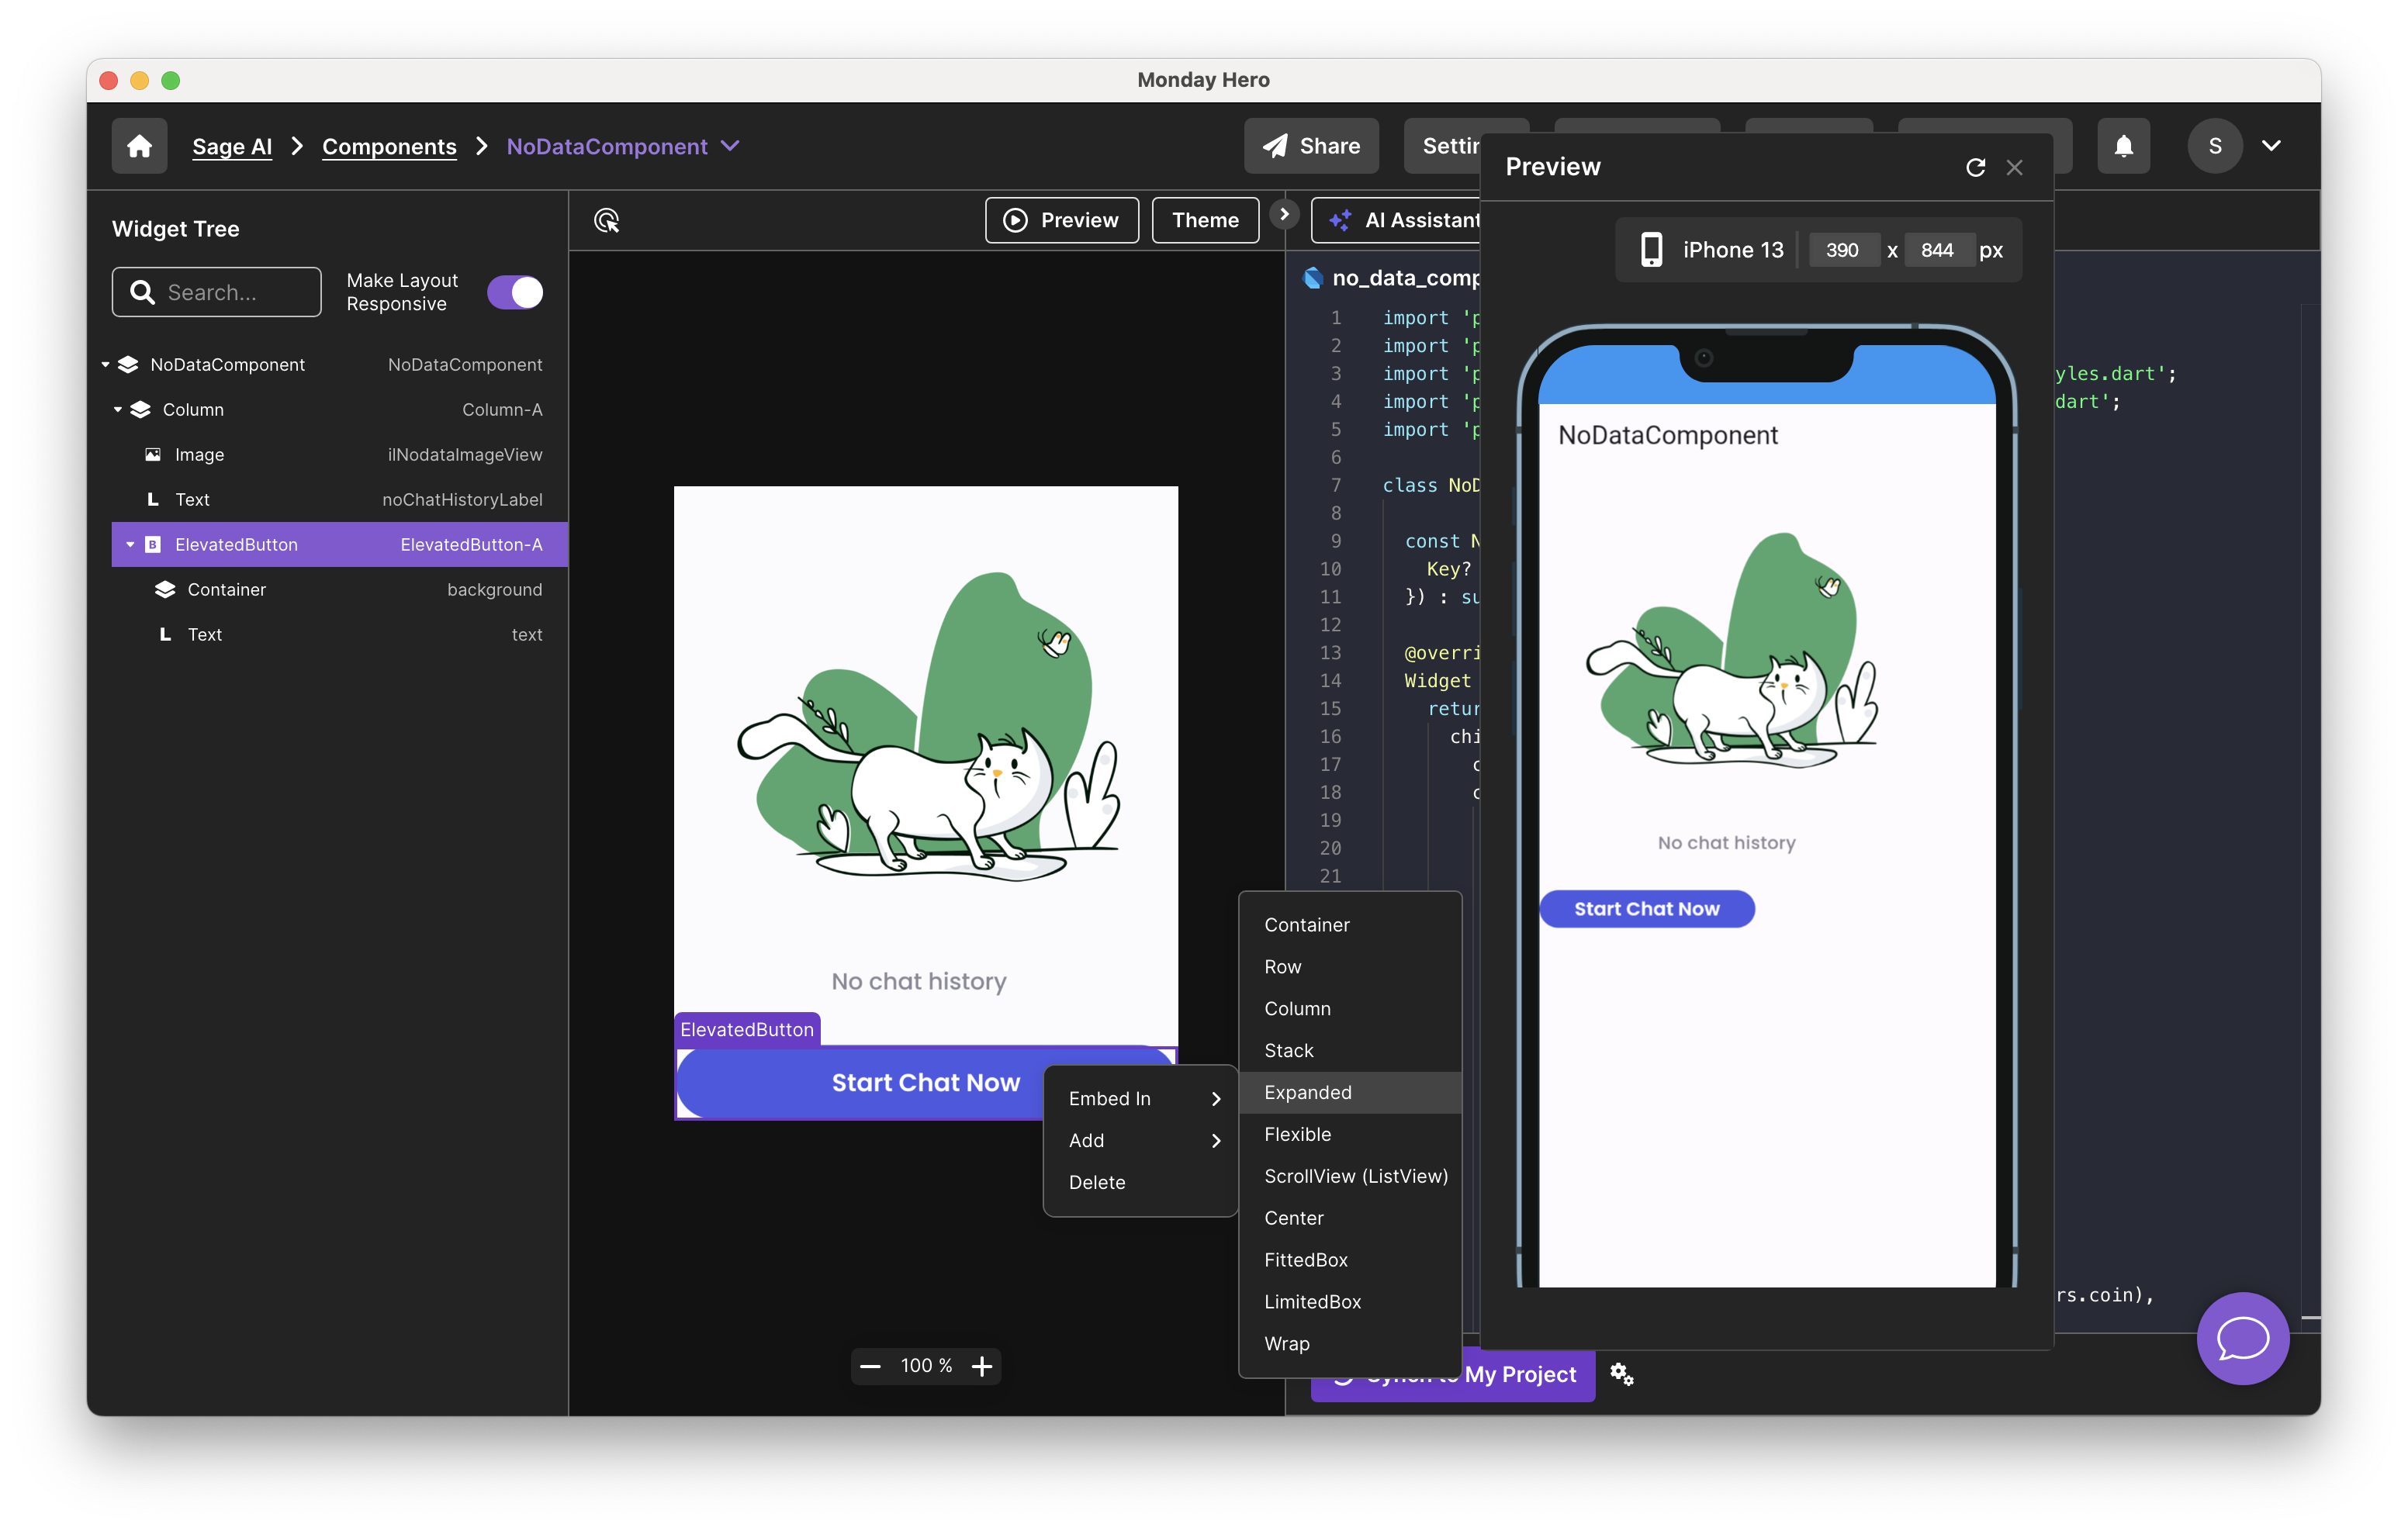Click the notification bell icon

click(x=2123, y=146)
